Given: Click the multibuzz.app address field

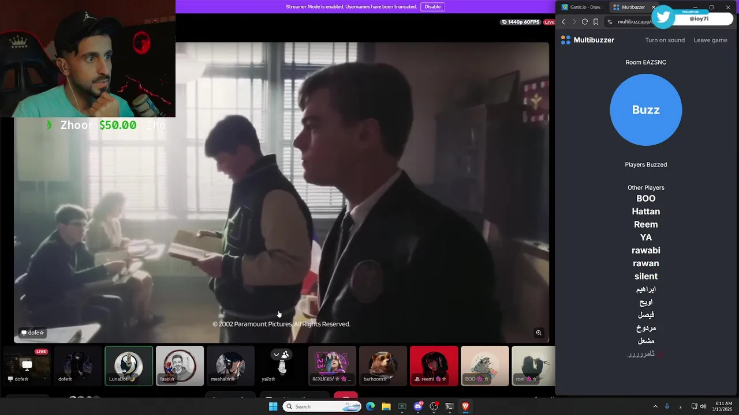Looking at the screenshot, I should 634,22.
